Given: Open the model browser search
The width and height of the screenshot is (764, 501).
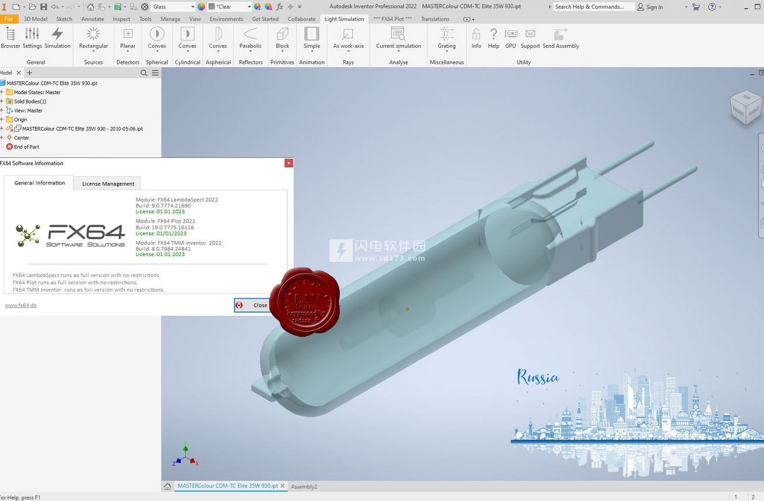Looking at the screenshot, I should tap(144, 73).
